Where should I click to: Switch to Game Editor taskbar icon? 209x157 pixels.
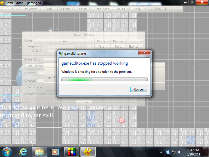point(88,152)
